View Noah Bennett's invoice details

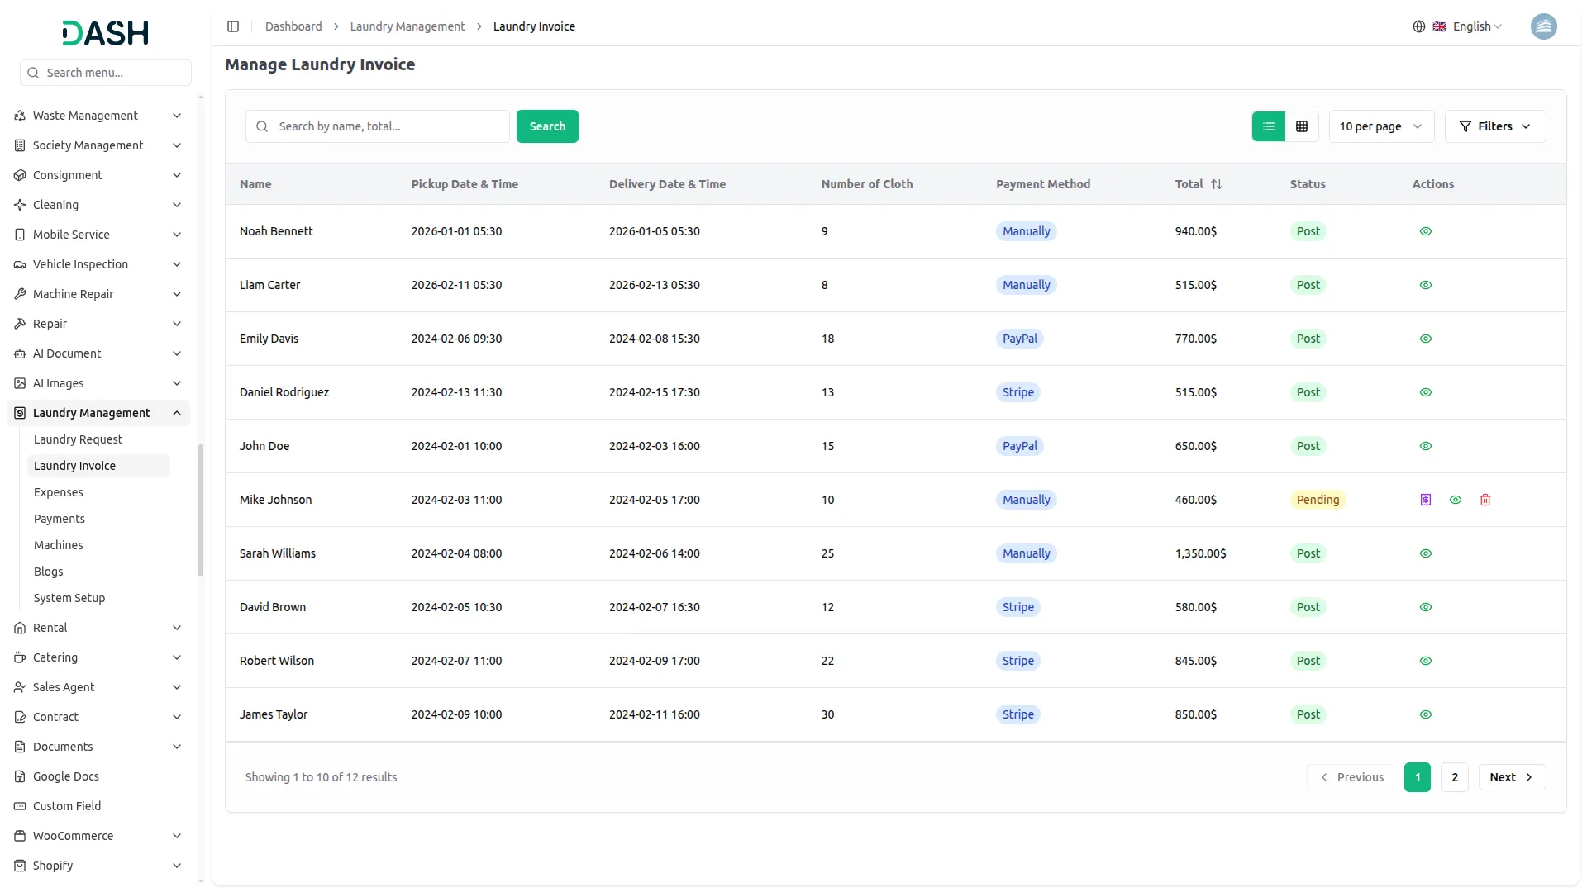pos(1426,230)
